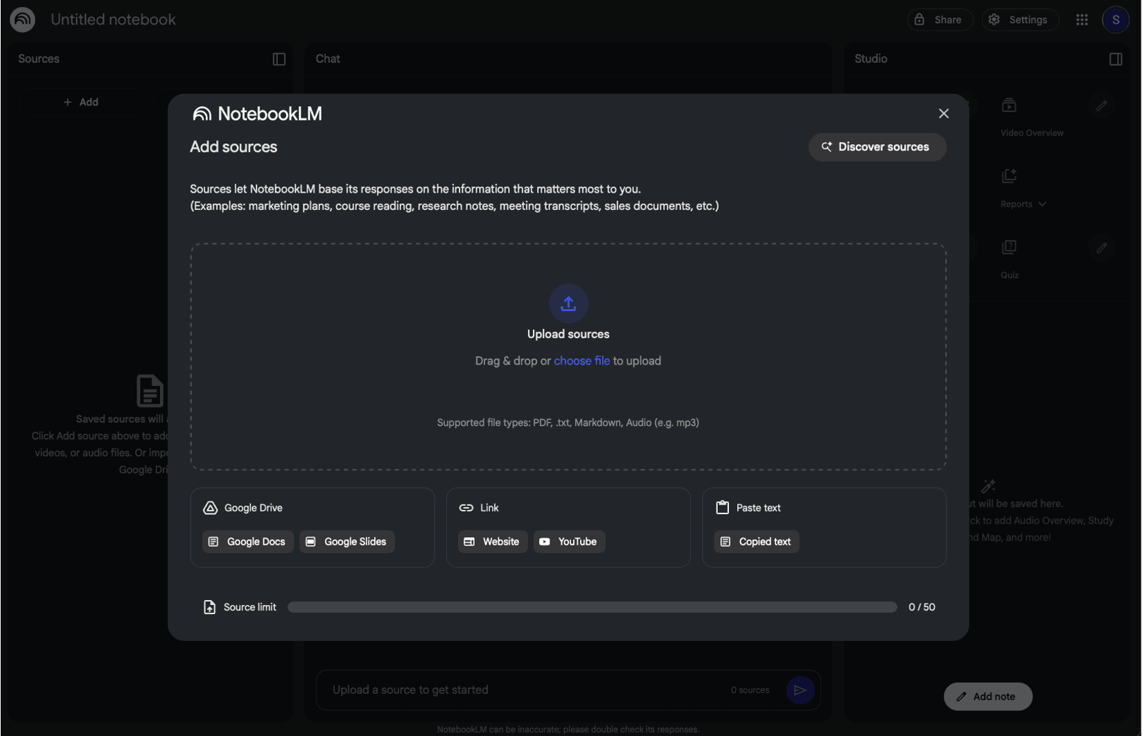Click the Reports icon in the Studio panel
This screenshot has width=1142, height=736.
[x=1010, y=176]
